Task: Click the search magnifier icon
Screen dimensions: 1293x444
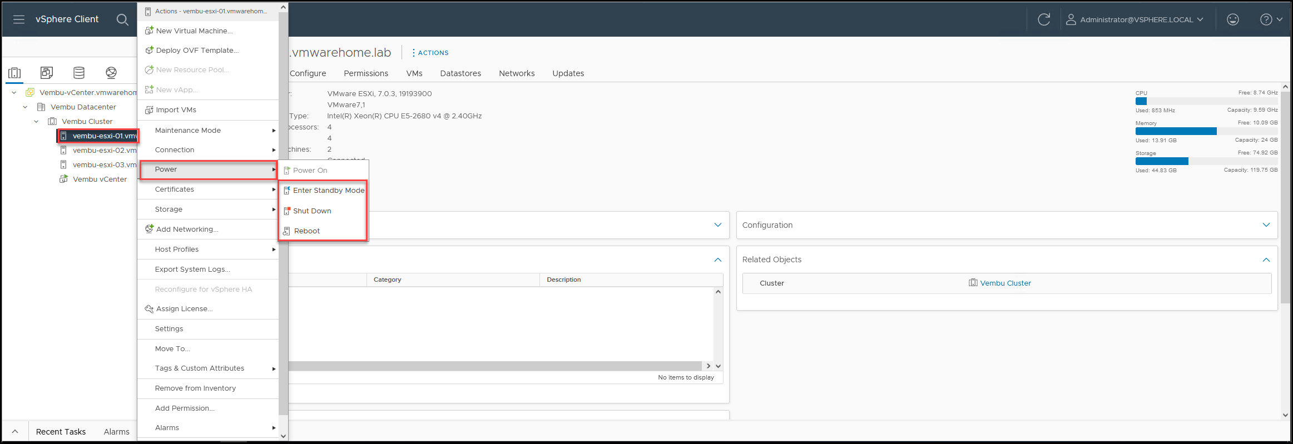Action: point(122,19)
